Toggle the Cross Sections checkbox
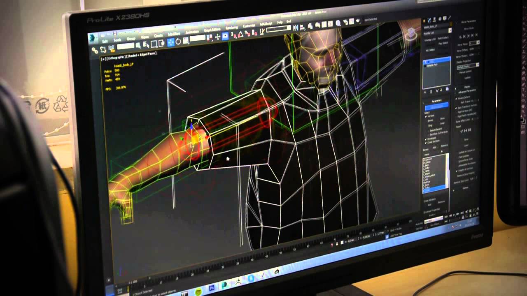527x296 pixels. pos(426,142)
